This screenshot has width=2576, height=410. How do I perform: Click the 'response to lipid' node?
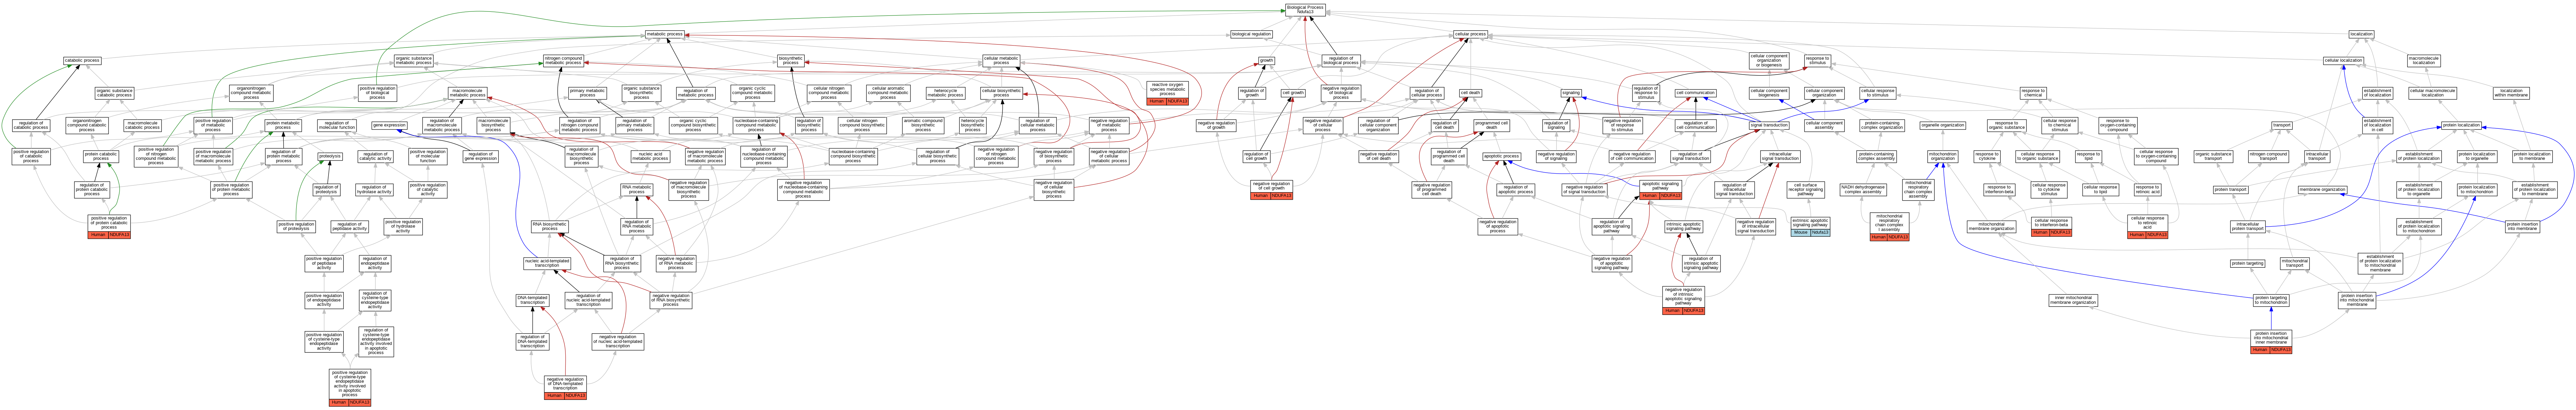pos(2088,156)
